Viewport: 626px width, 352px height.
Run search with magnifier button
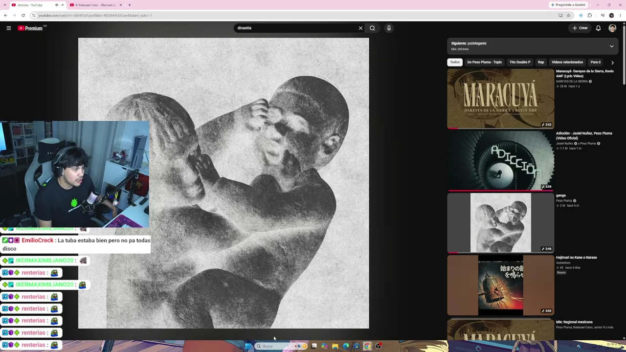[372, 28]
